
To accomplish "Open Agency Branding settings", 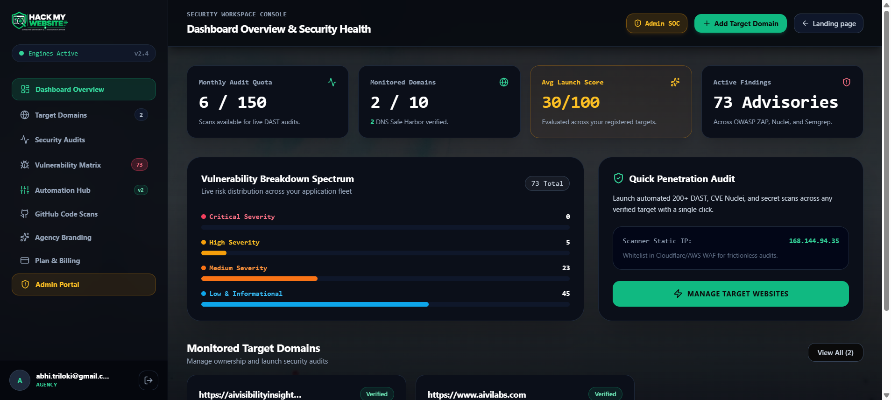I will point(84,237).
